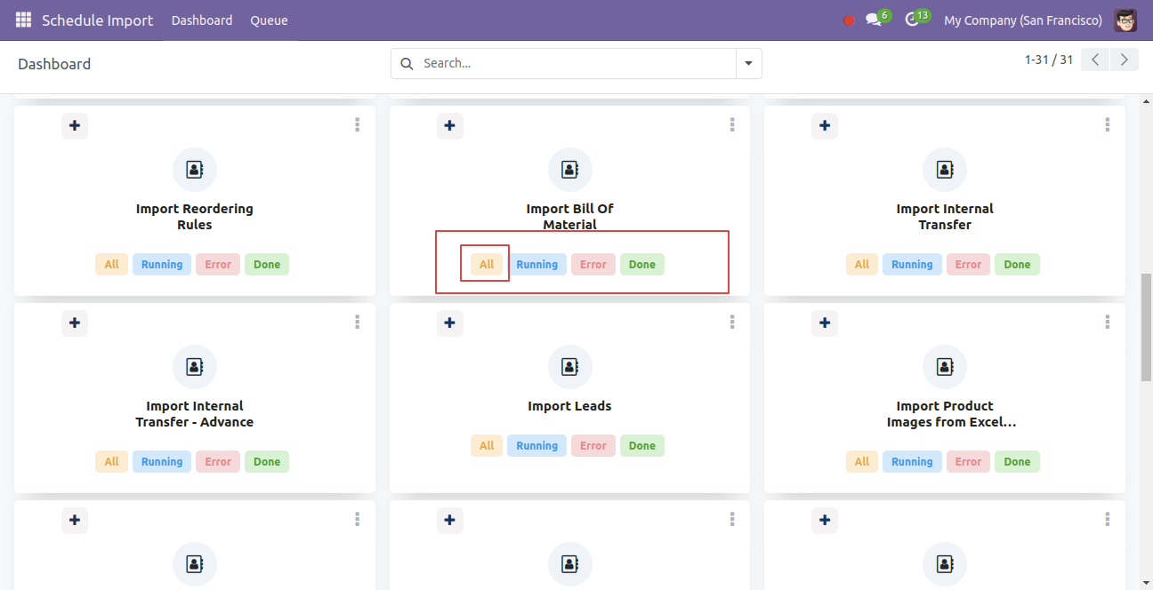Click Done on Import Product Images card
This screenshot has width=1153, height=590.
1017,462
